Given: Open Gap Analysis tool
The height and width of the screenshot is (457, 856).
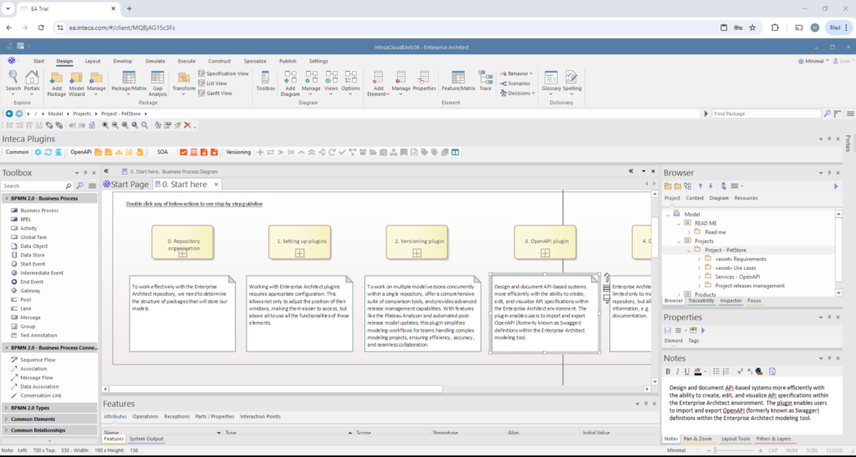Looking at the screenshot, I should click(x=157, y=84).
